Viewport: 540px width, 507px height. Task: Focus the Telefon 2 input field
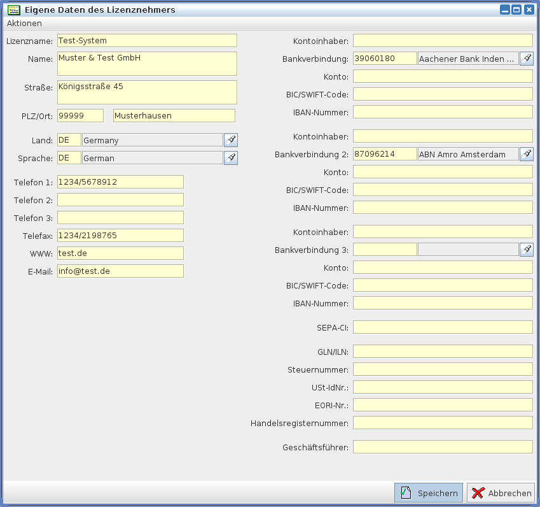point(120,200)
